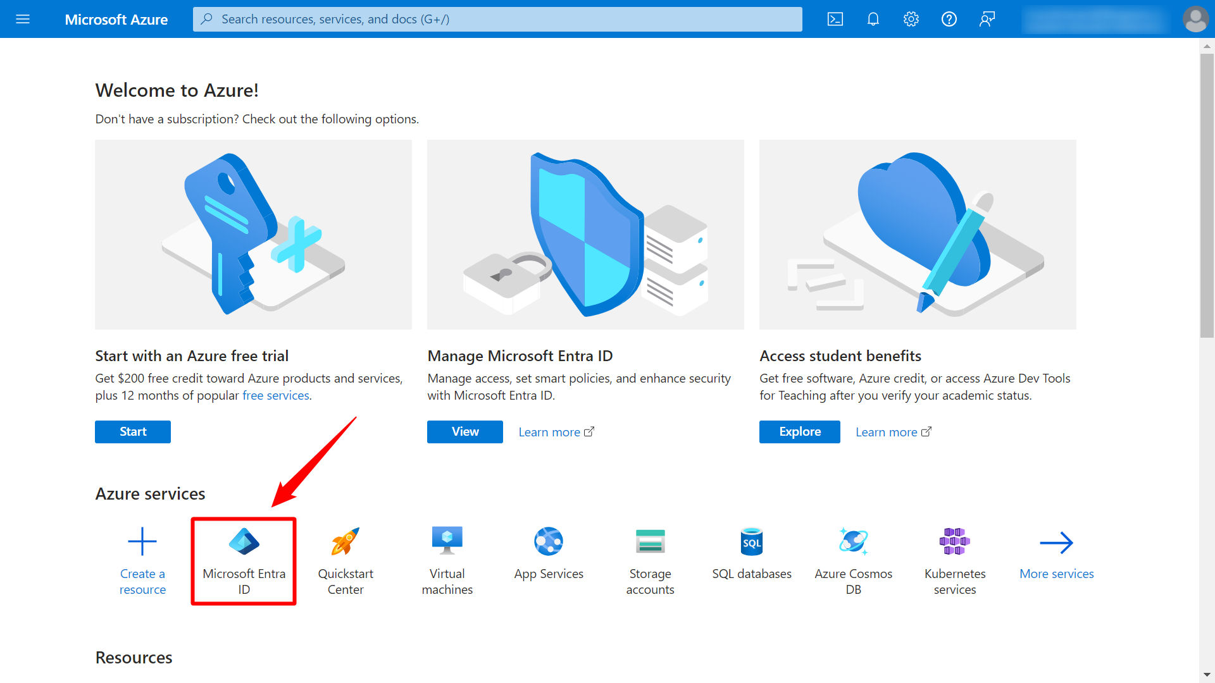The height and width of the screenshot is (683, 1215).
Task: Click the Create a resource label
Action: 142,582
